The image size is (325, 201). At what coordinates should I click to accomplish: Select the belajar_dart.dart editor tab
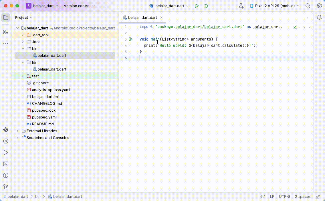point(142,18)
